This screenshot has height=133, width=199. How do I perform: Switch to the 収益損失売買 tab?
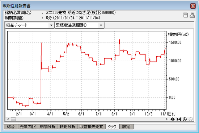(x=92, y=126)
